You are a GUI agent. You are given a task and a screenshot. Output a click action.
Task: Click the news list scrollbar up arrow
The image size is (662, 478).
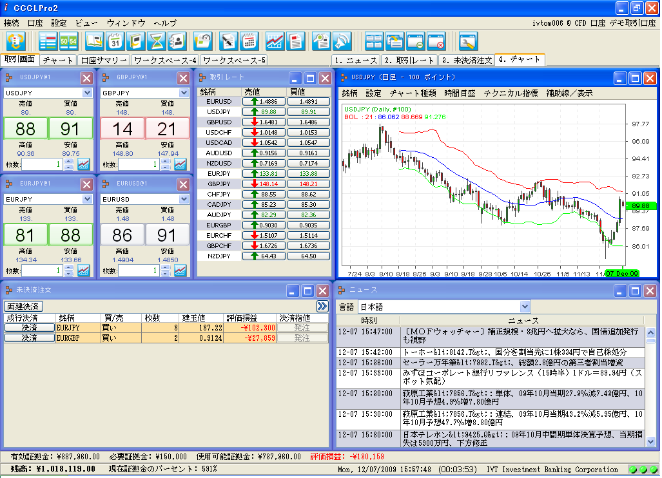tap(650, 332)
